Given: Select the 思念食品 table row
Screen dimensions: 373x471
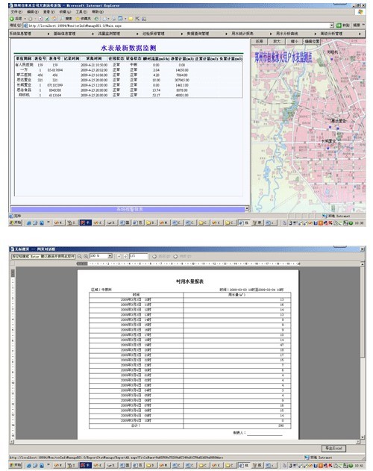Looking at the screenshot, I should (x=128, y=90).
